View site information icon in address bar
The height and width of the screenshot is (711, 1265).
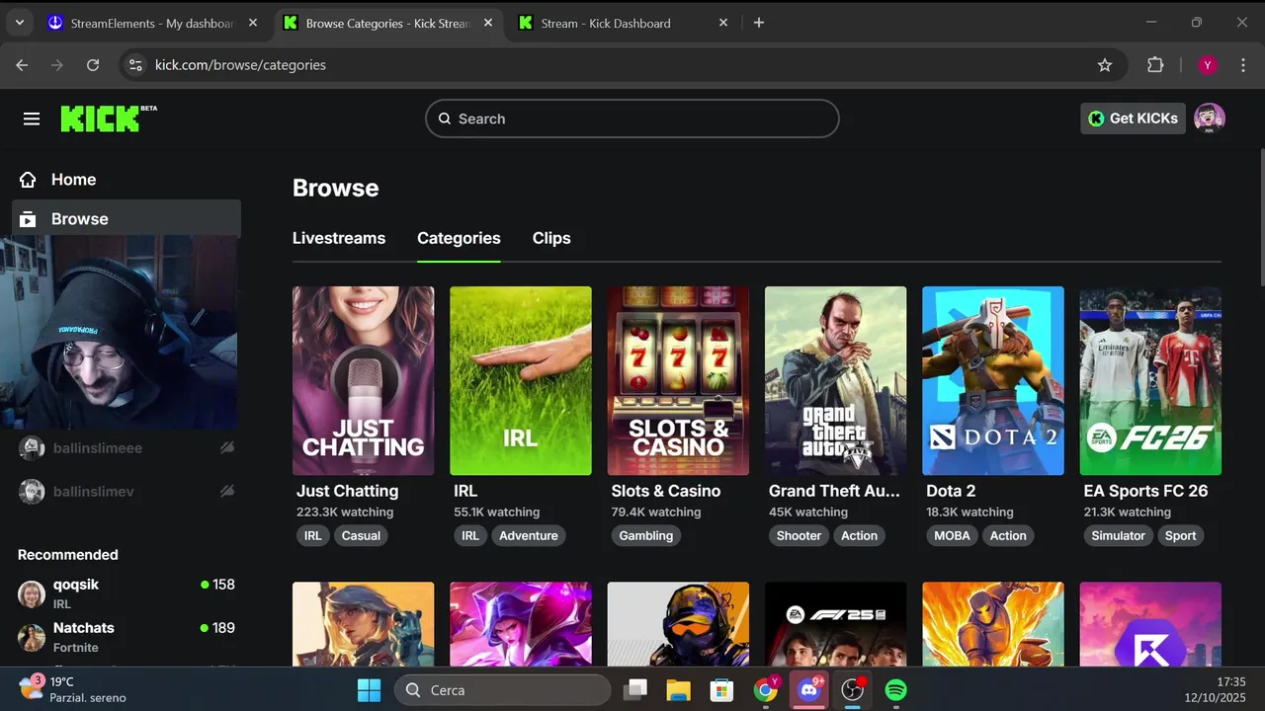tap(136, 65)
